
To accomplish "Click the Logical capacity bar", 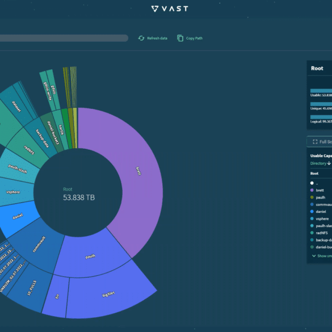I will (321, 117).
